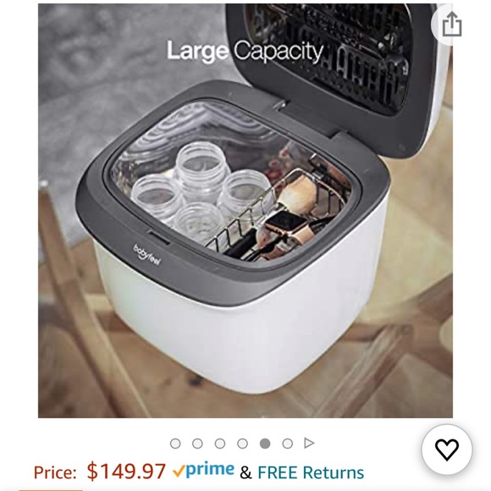Click the Price: label
Viewport: 491px width, 491px height.
coord(55,472)
